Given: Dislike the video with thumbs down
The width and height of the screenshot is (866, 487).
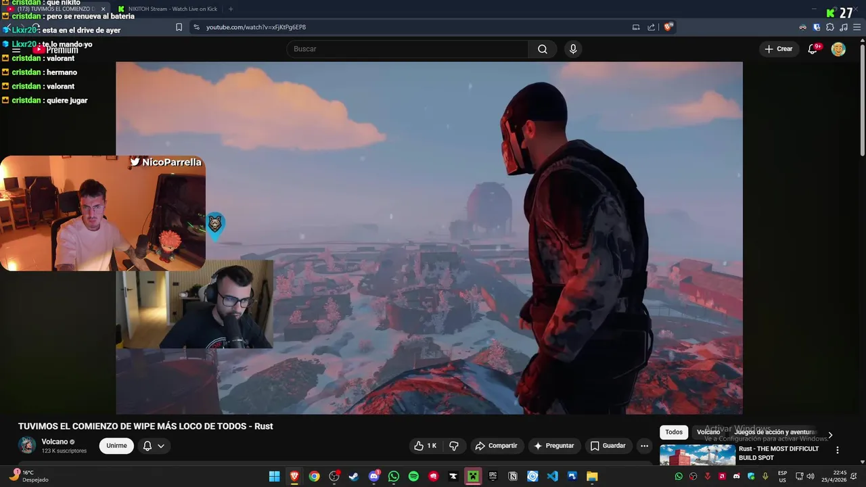Looking at the screenshot, I should [454, 446].
